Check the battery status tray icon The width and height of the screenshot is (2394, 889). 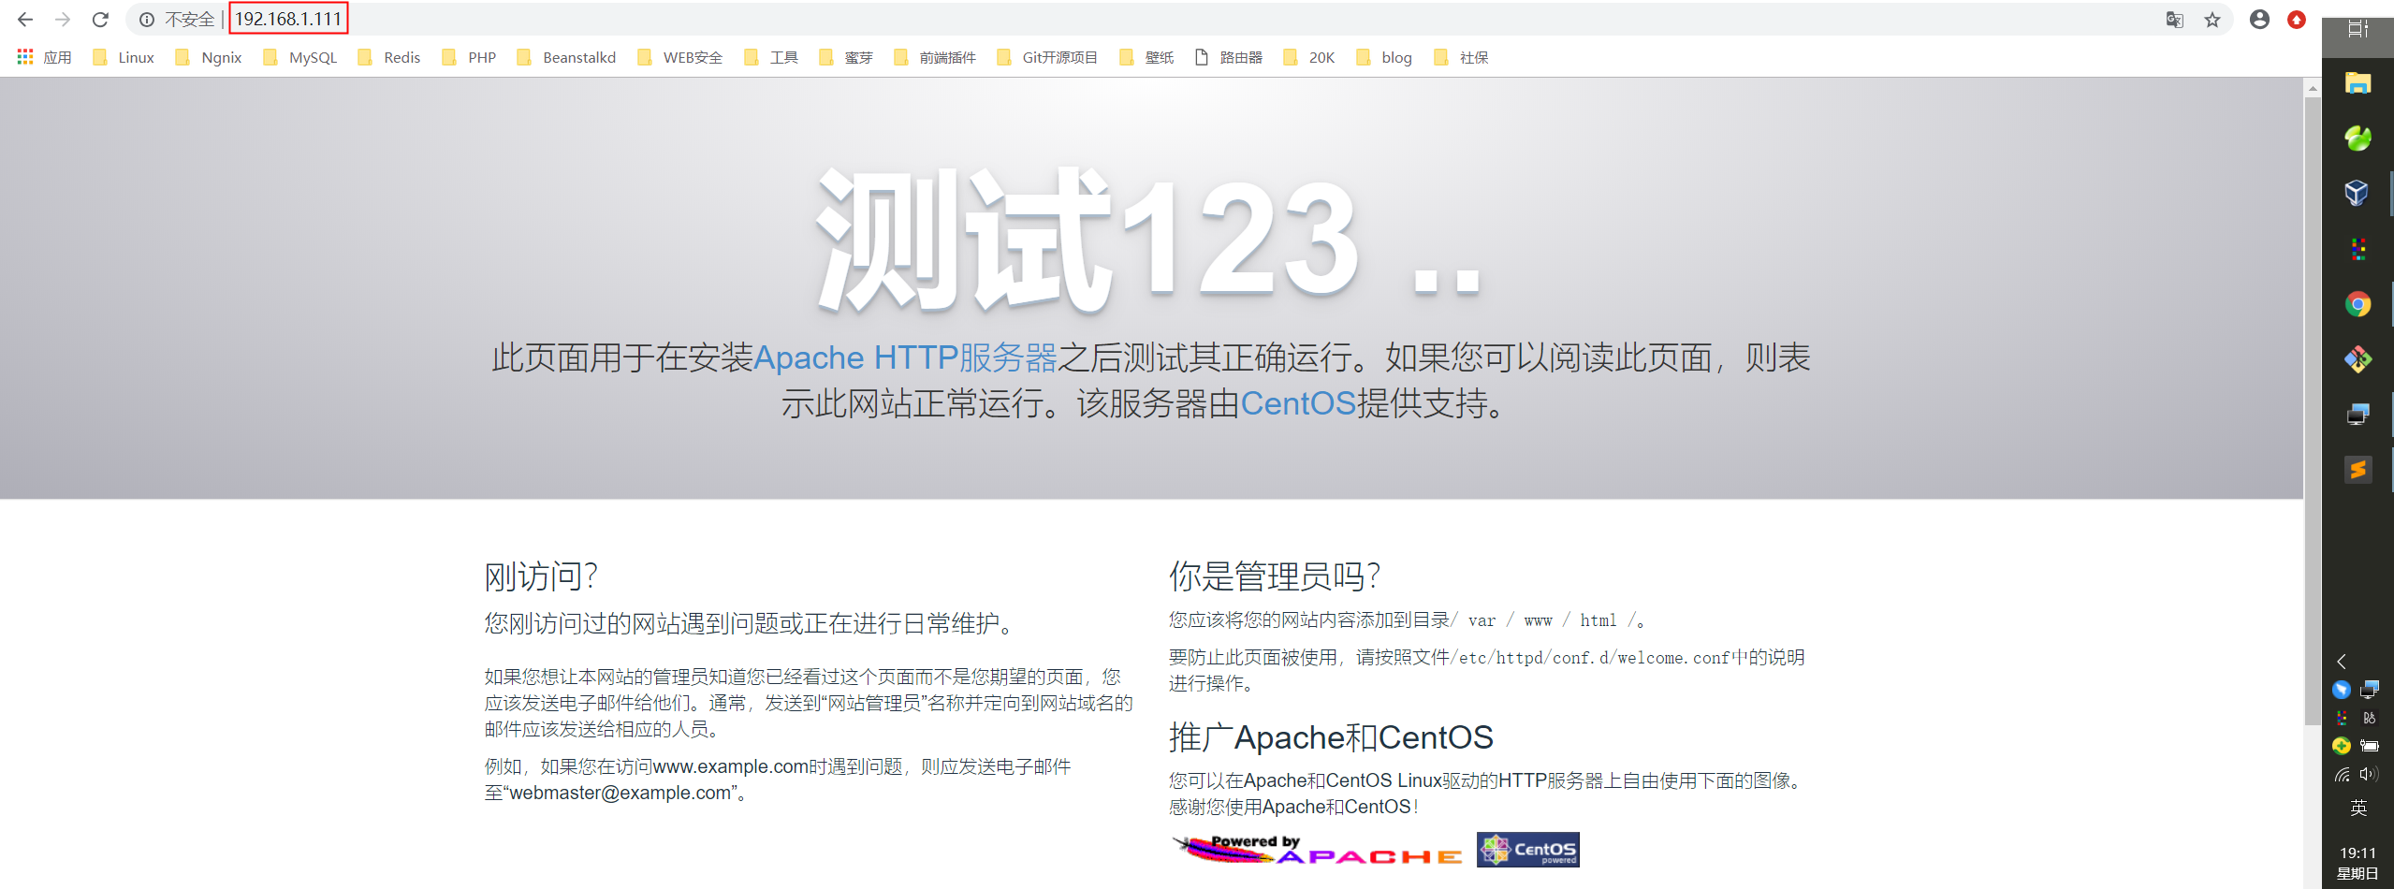tap(2370, 746)
